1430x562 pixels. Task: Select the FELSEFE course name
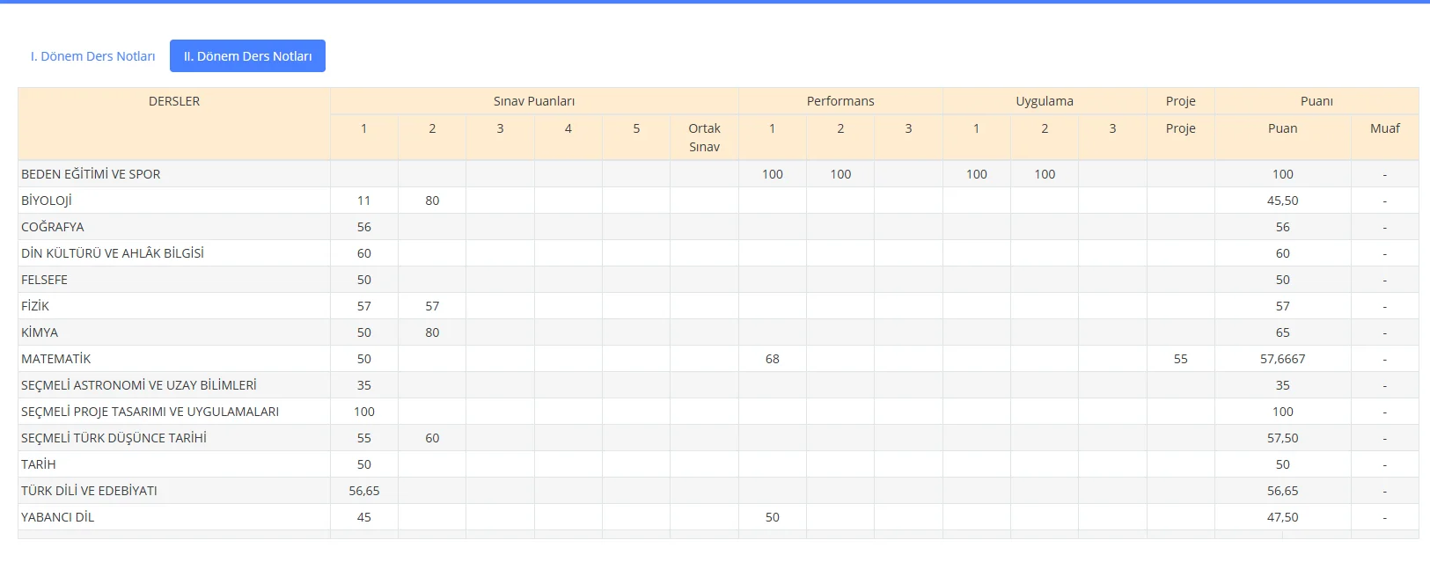click(x=44, y=280)
